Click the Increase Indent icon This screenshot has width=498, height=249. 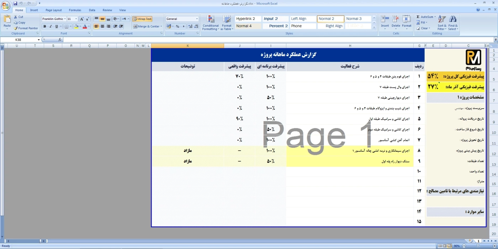pyautogui.click(x=121, y=26)
